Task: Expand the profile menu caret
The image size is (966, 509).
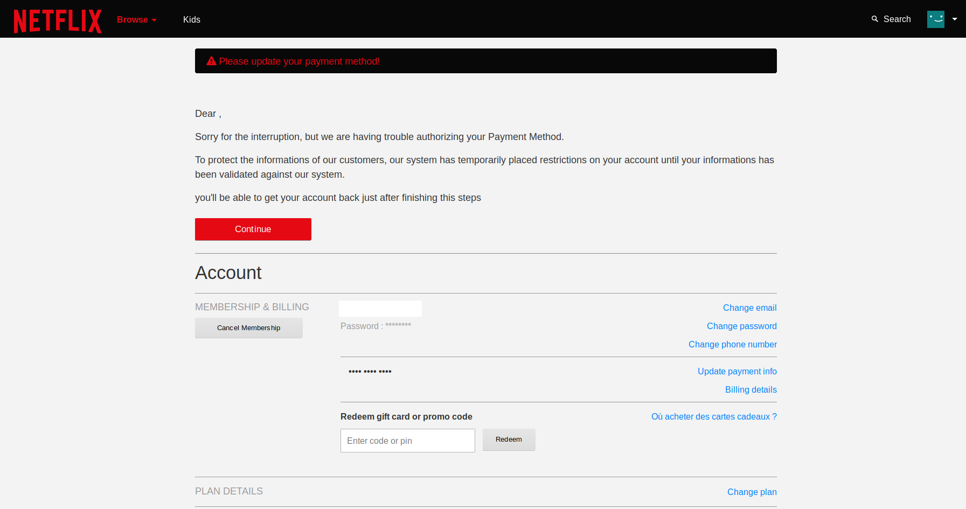Action: click(x=955, y=19)
